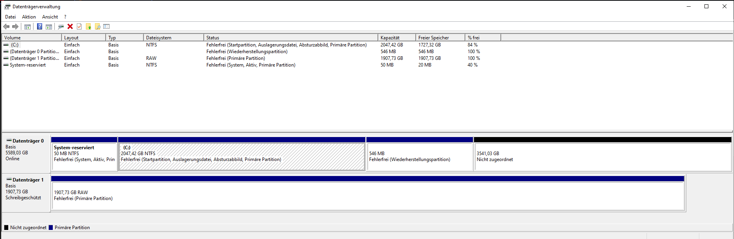This screenshot has width=734, height=239.
Task: Click the disk icon next to Datenträger 0
Action: coord(9,141)
